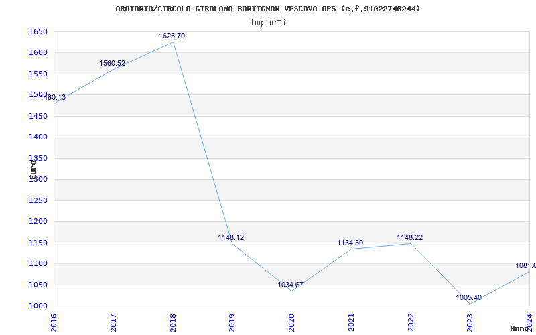Screen dimensions: 536x335
Task: Click the 1250 y-axis tick
Action: pyautogui.click(x=38, y=200)
